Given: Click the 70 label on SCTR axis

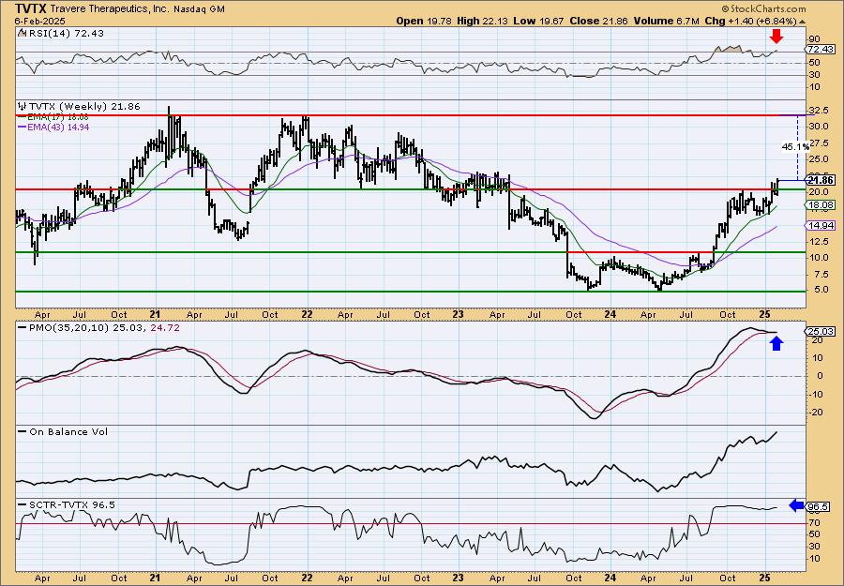Looking at the screenshot, I should coord(814,522).
